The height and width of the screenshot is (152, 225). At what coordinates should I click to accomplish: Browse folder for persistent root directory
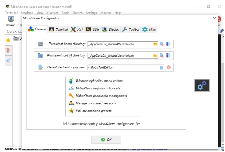(155, 56)
